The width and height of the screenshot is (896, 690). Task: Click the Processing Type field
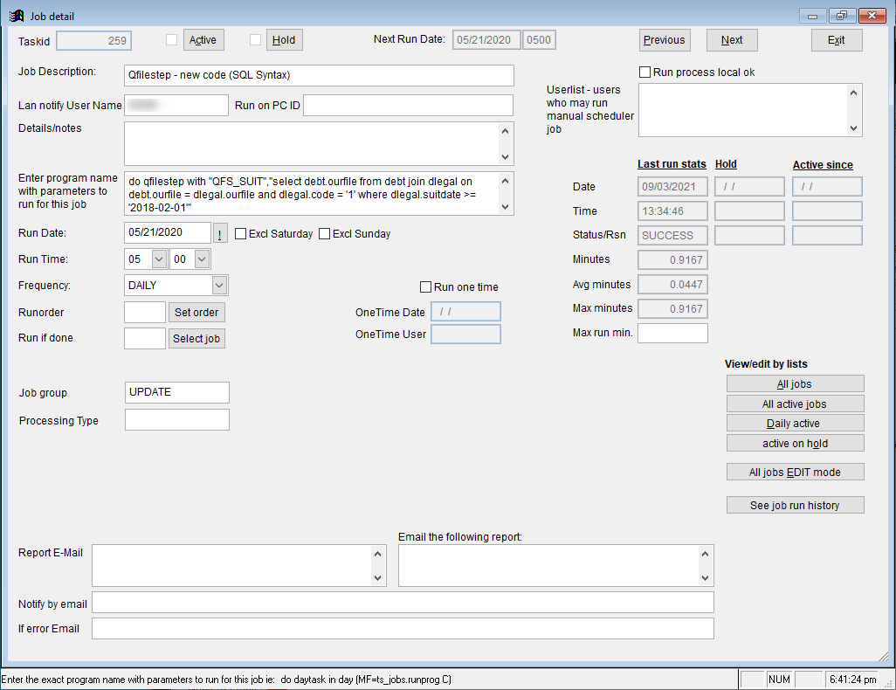pos(177,419)
